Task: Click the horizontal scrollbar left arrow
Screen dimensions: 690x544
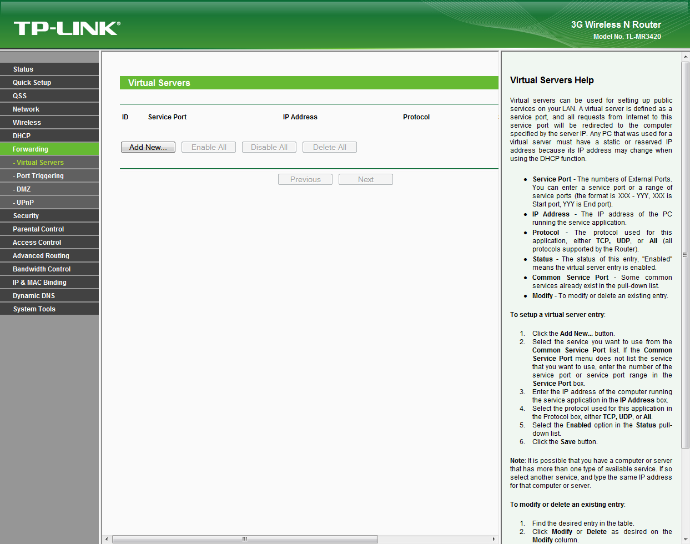Action: point(107,539)
